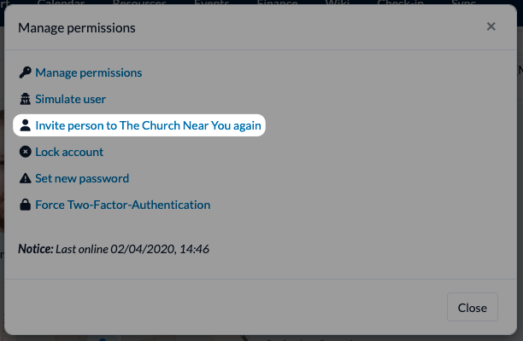Image resolution: width=523 pixels, height=341 pixels.
Task: Click the circled X icon beside Lock account
Action: (26, 152)
